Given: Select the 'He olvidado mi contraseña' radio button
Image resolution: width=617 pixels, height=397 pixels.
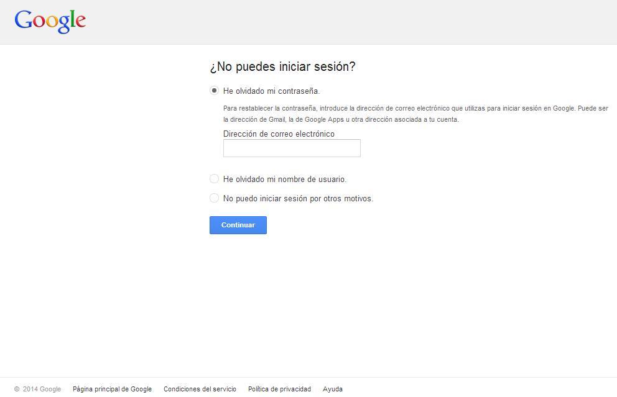Looking at the screenshot, I should point(215,91).
